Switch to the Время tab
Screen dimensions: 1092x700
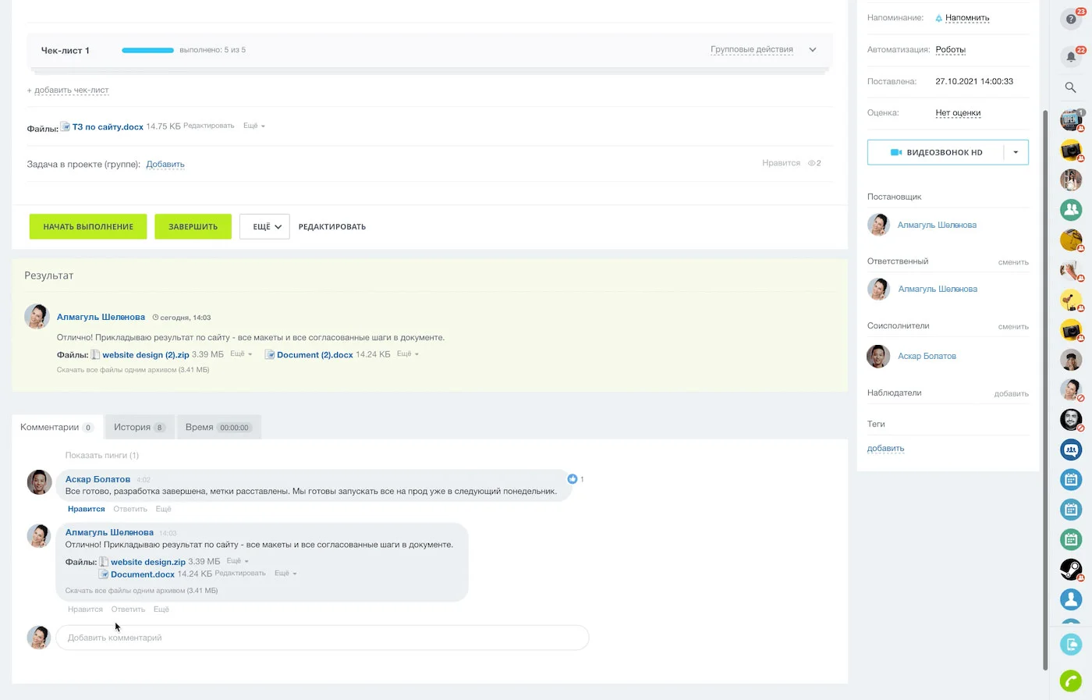click(x=218, y=427)
